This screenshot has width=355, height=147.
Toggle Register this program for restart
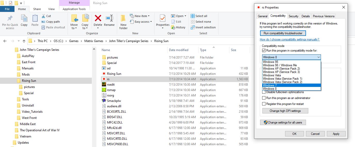[x=264, y=104]
